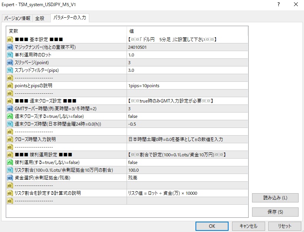Click the value 1pips=10points
Viewport: 304px width, 232px height.
click(x=187, y=86)
